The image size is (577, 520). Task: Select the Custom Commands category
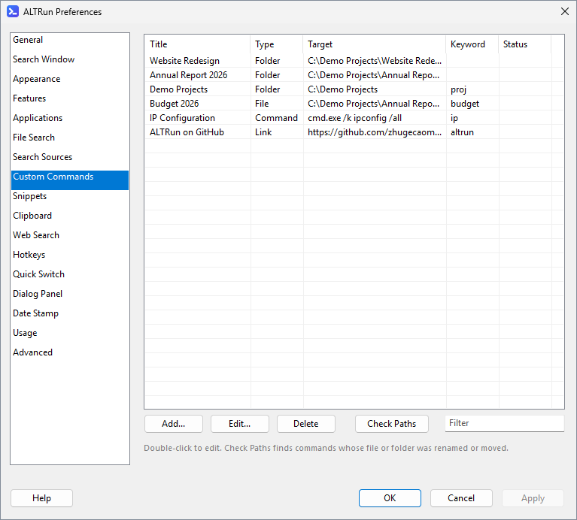69,180
